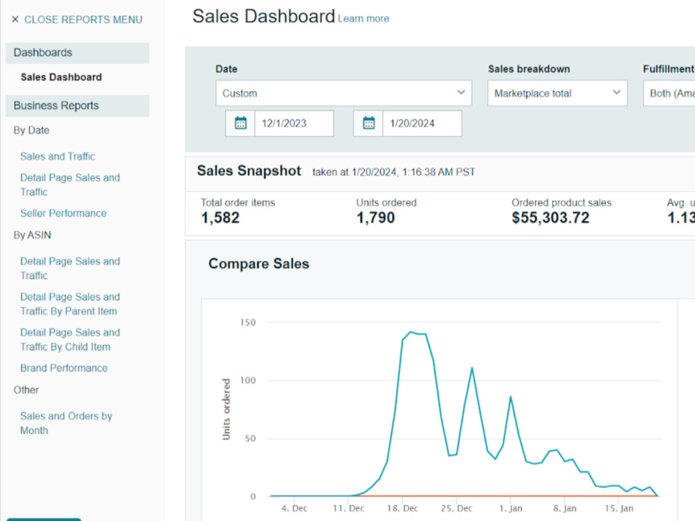
Task: Open Detail Page Sales By Parent Item
Action: (x=70, y=304)
